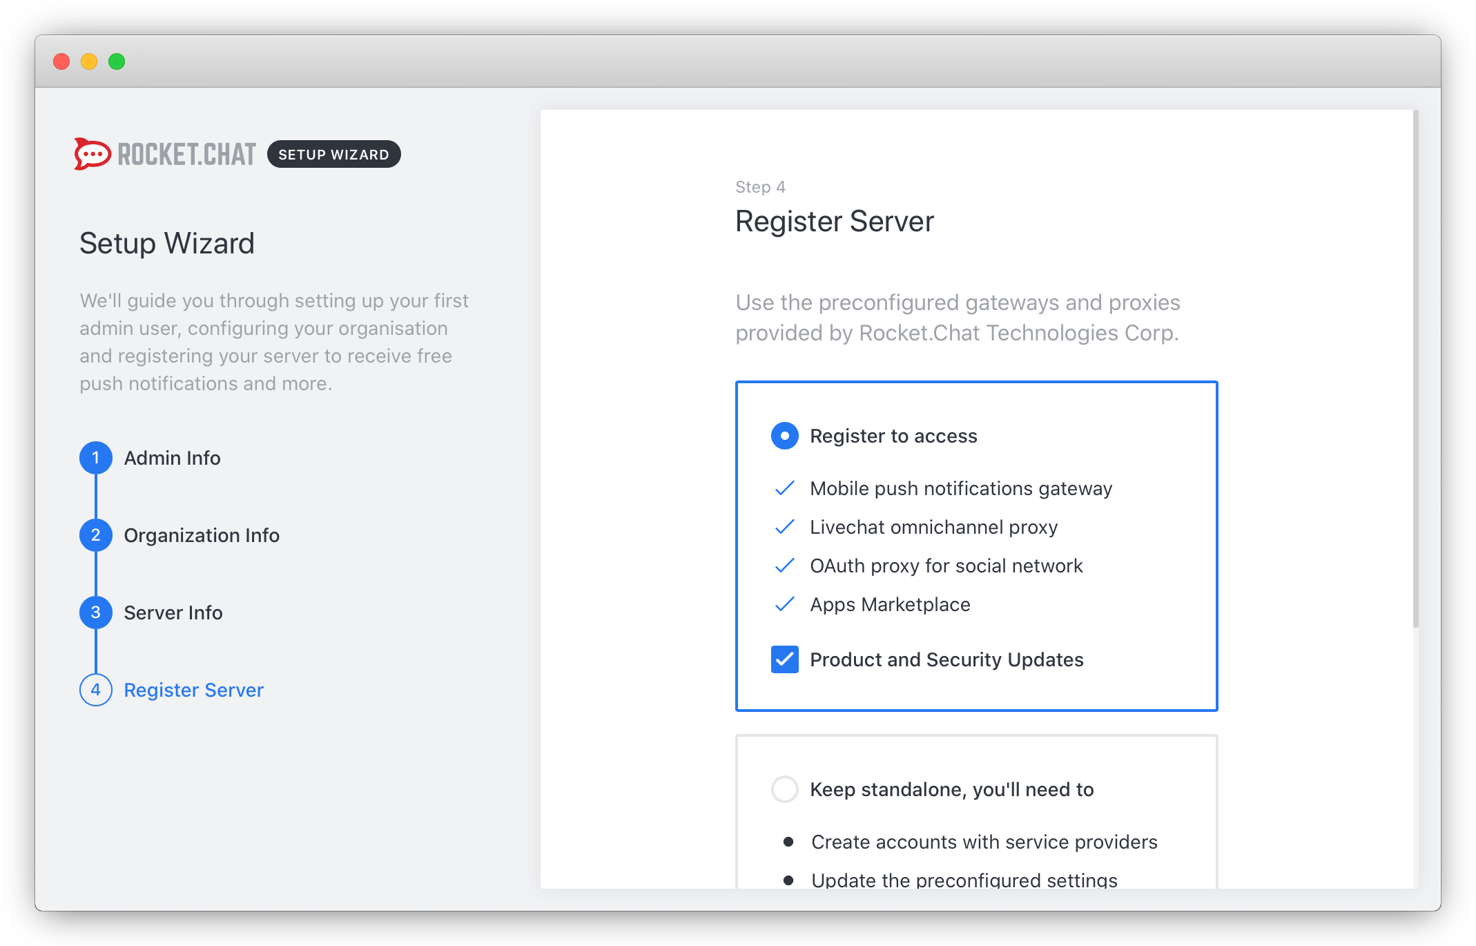Click the Rocket.Chat logo icon
The height and width of the screenshot is (946, 1476).
tap(93, 153)
